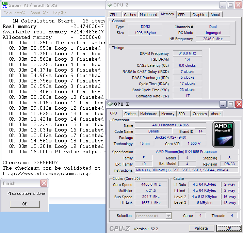Screen dimensions: 243x233
Task: Close the lower CPU-Z CPU window
Action: tap(239, 104)
